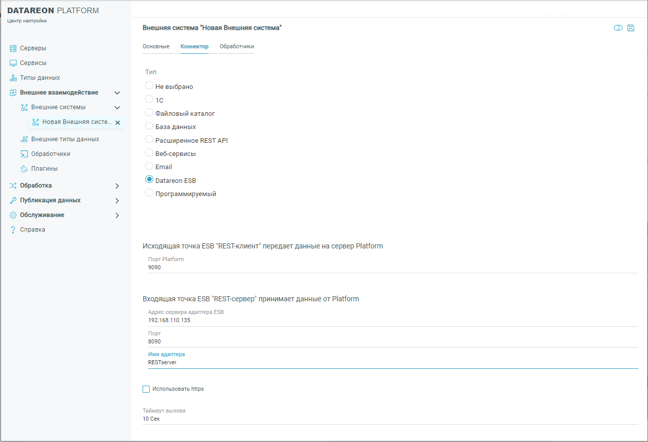The width and height of the screenshot is (648, 442).
Task: Enable the Использовать https checkbox
Action: click(146, 389)
